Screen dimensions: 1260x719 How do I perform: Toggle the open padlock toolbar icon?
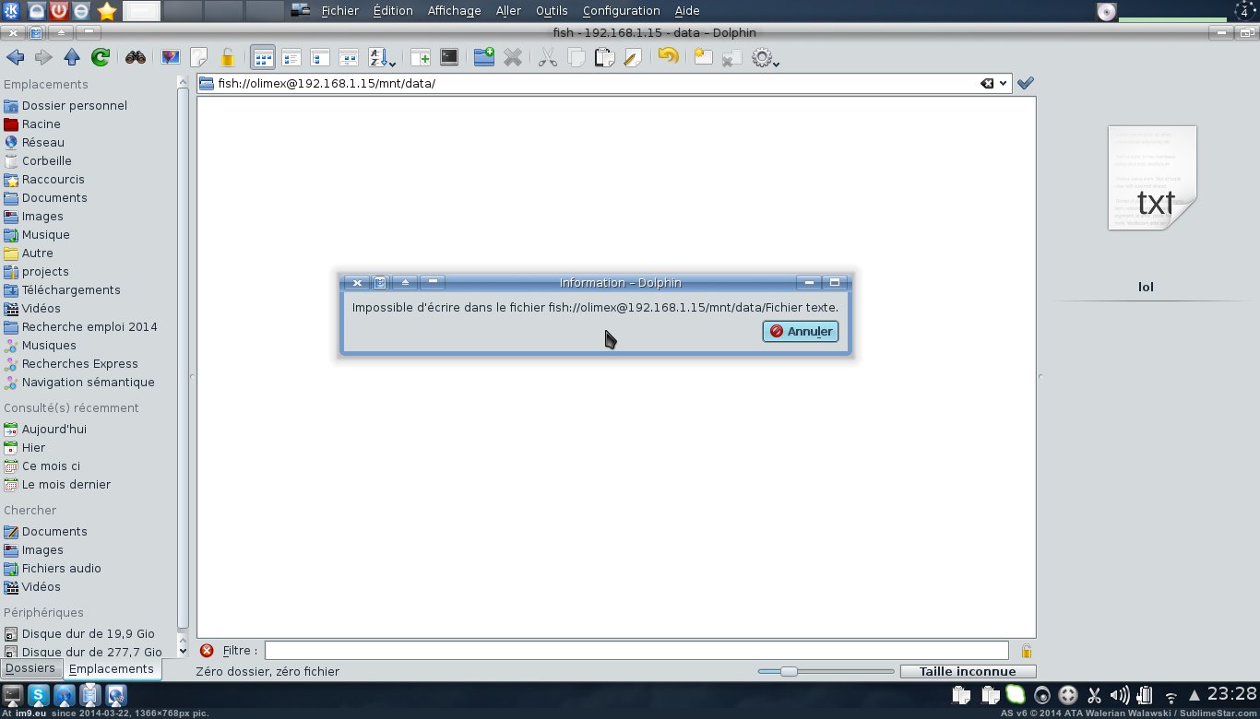(x=227, y=58)
